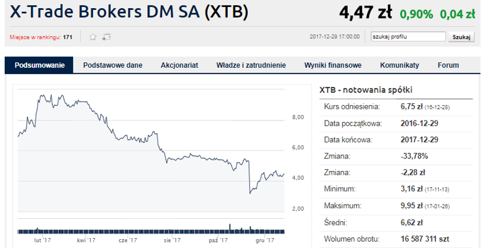Image resolution: width=488 pixels, height=248 pixels.
Task: View the Komunikaty tab
Action: tap(399, 65)
